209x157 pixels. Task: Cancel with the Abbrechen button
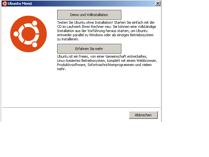coord(143,115)
